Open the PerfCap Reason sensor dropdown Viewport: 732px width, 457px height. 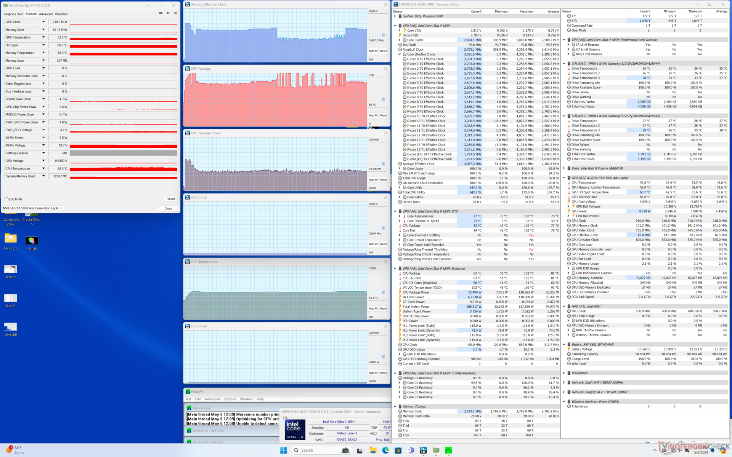pos(43,153)
